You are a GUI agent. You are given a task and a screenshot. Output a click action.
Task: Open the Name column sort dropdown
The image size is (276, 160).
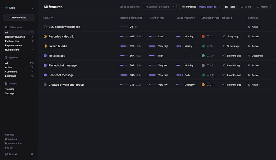click(x=48, y=18)
